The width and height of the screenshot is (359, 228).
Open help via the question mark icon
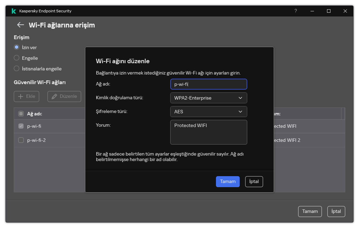(295, 11)
